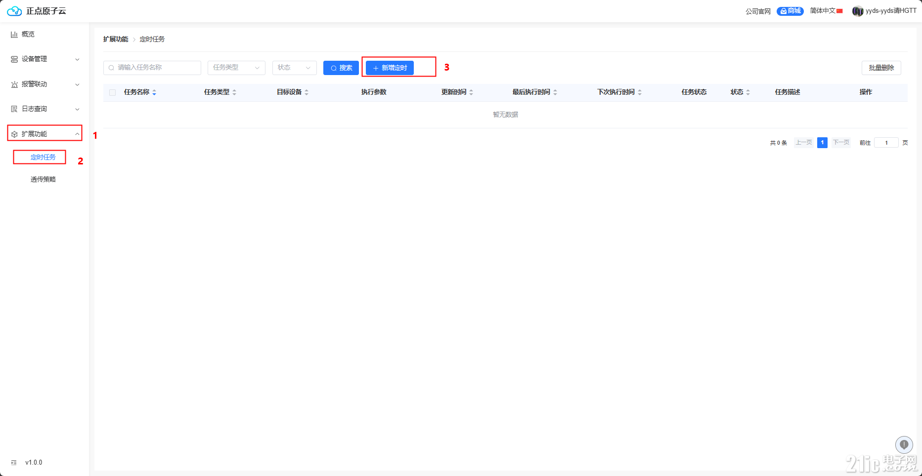Click the 扩展功能 cube icon

tap(14, 134)
